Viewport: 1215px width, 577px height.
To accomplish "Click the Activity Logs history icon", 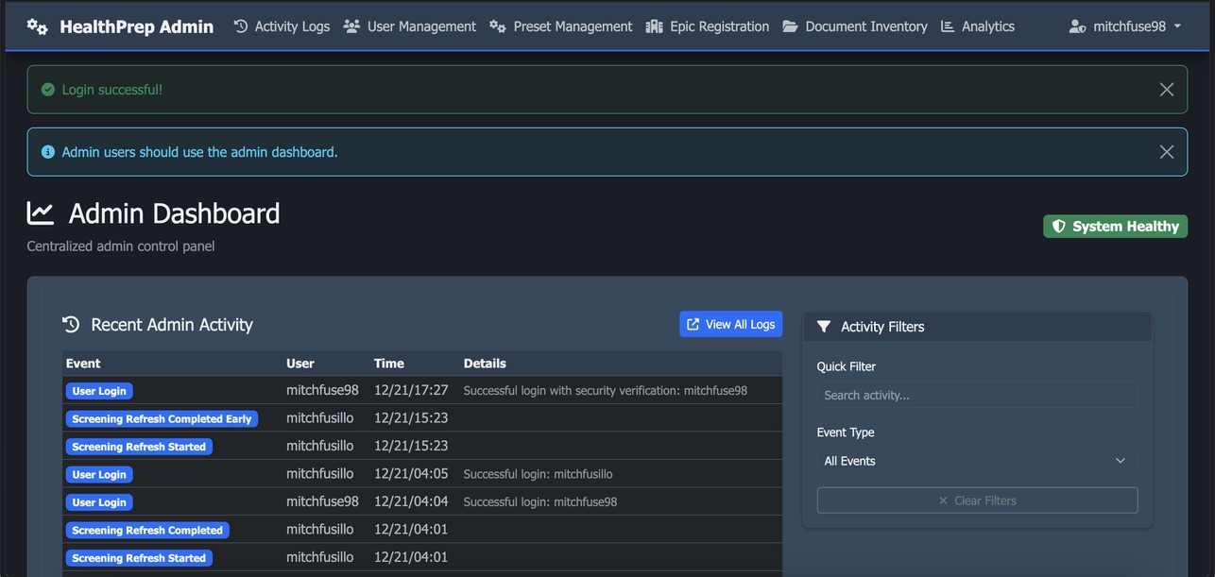I will [241, 26].
